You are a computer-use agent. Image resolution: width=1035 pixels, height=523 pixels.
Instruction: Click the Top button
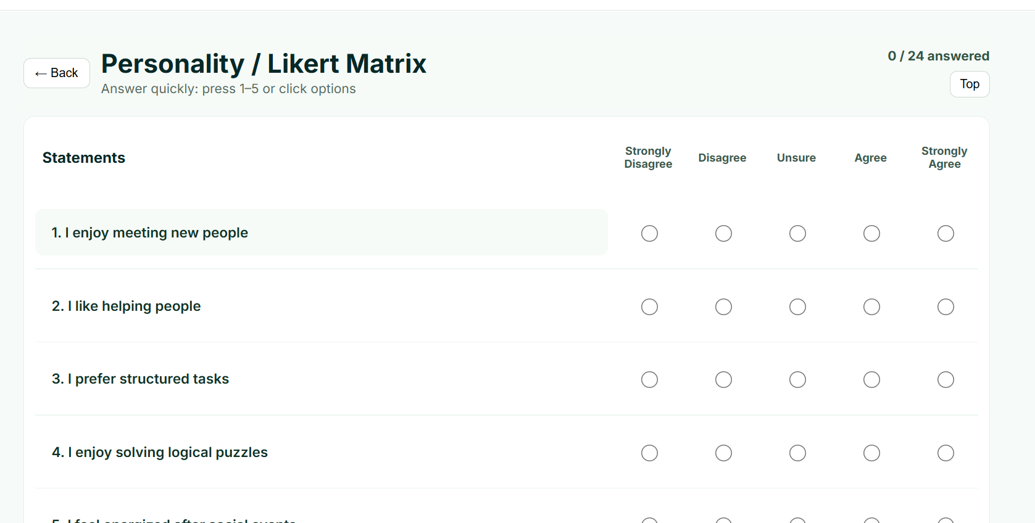pyautogui.click(x=969, y=84)
